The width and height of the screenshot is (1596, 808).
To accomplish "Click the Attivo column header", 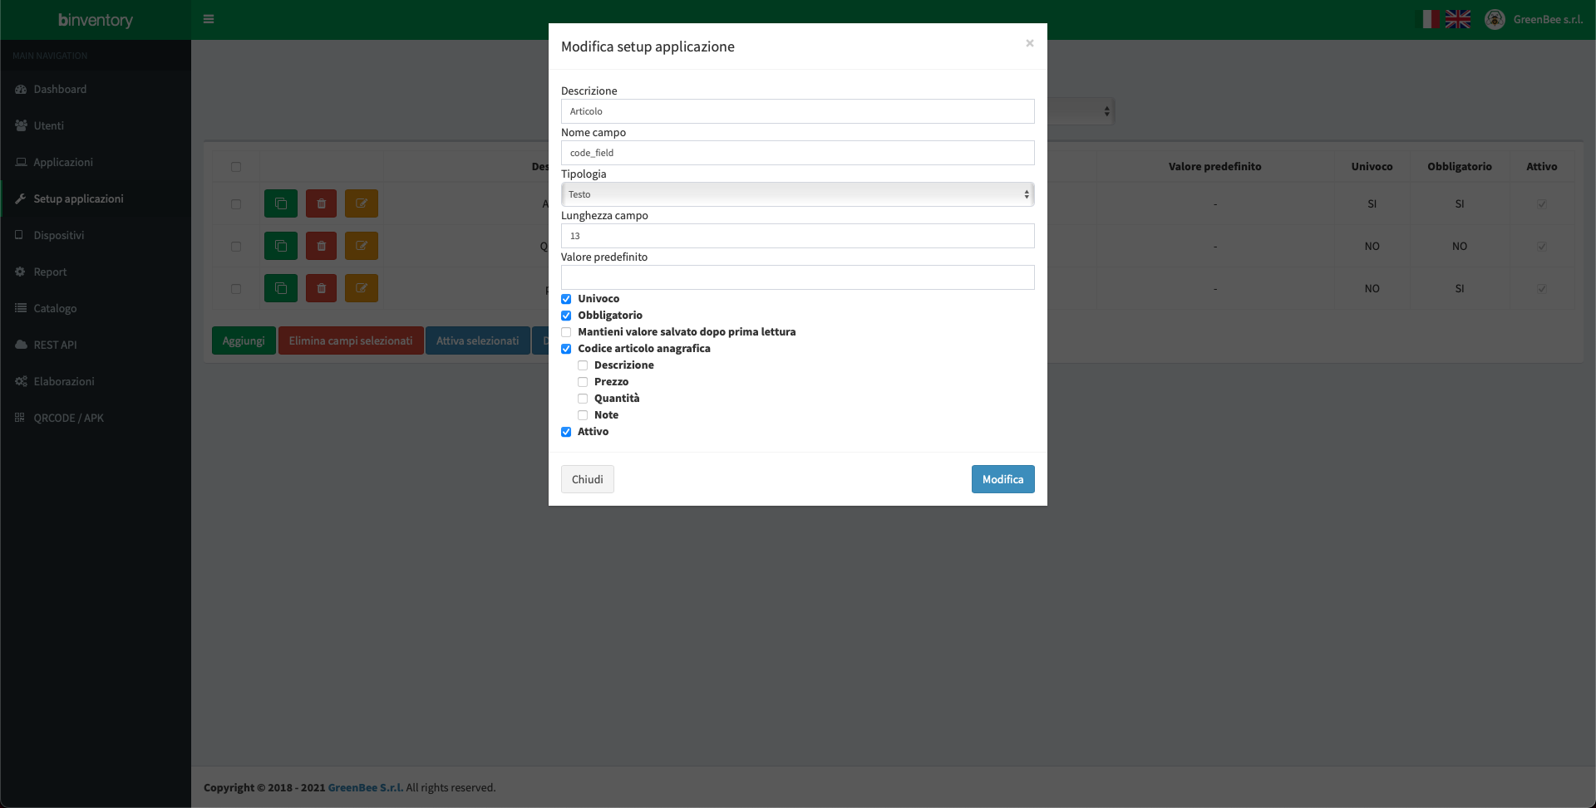I will (1542, 167).
